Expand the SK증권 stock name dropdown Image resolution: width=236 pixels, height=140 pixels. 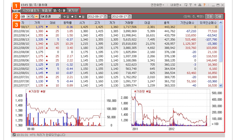coord(50,17)
